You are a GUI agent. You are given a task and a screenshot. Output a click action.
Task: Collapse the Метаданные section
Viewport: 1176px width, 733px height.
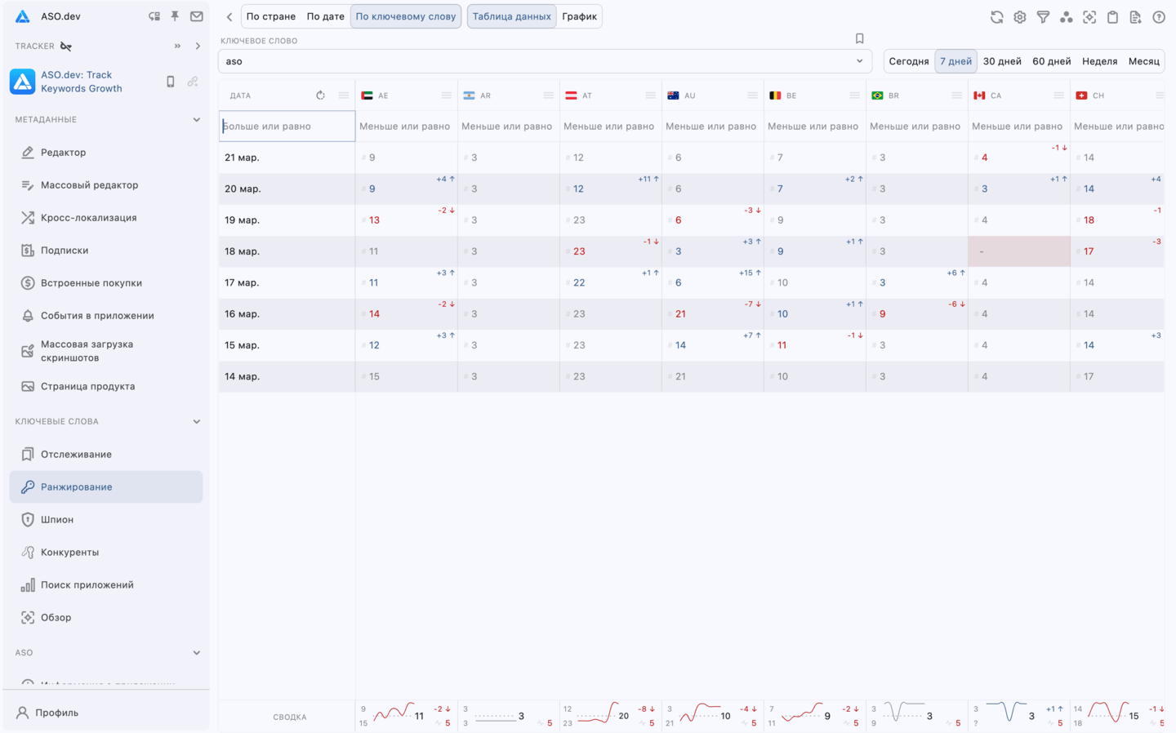point(196,120)
